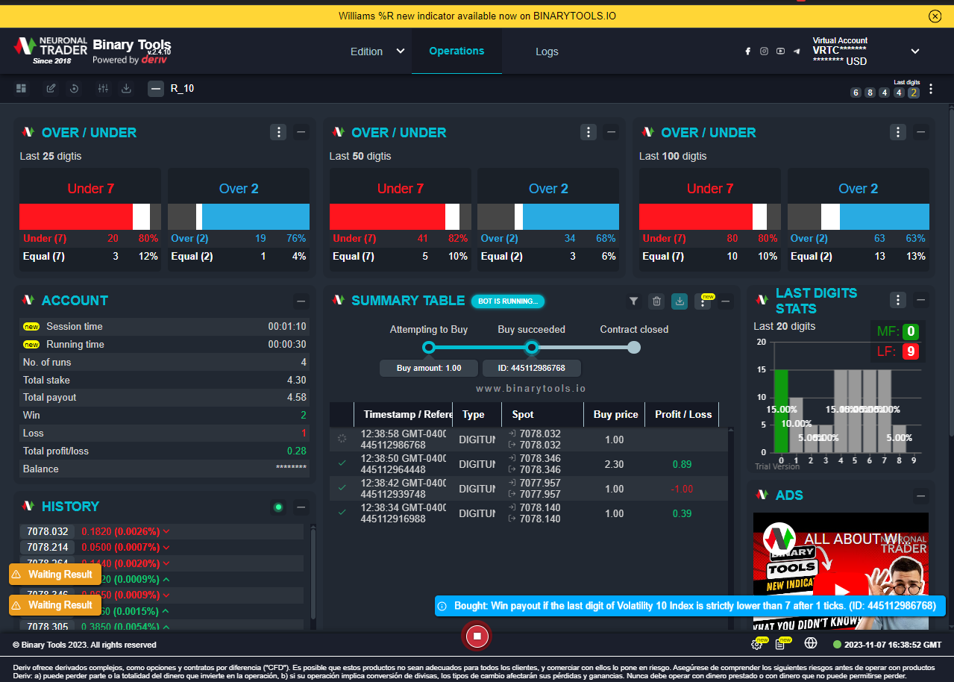Click the sliders settings toolbar icon
Image resolution: width=954 pixels, height=682 pixels.
pos(103,89)
